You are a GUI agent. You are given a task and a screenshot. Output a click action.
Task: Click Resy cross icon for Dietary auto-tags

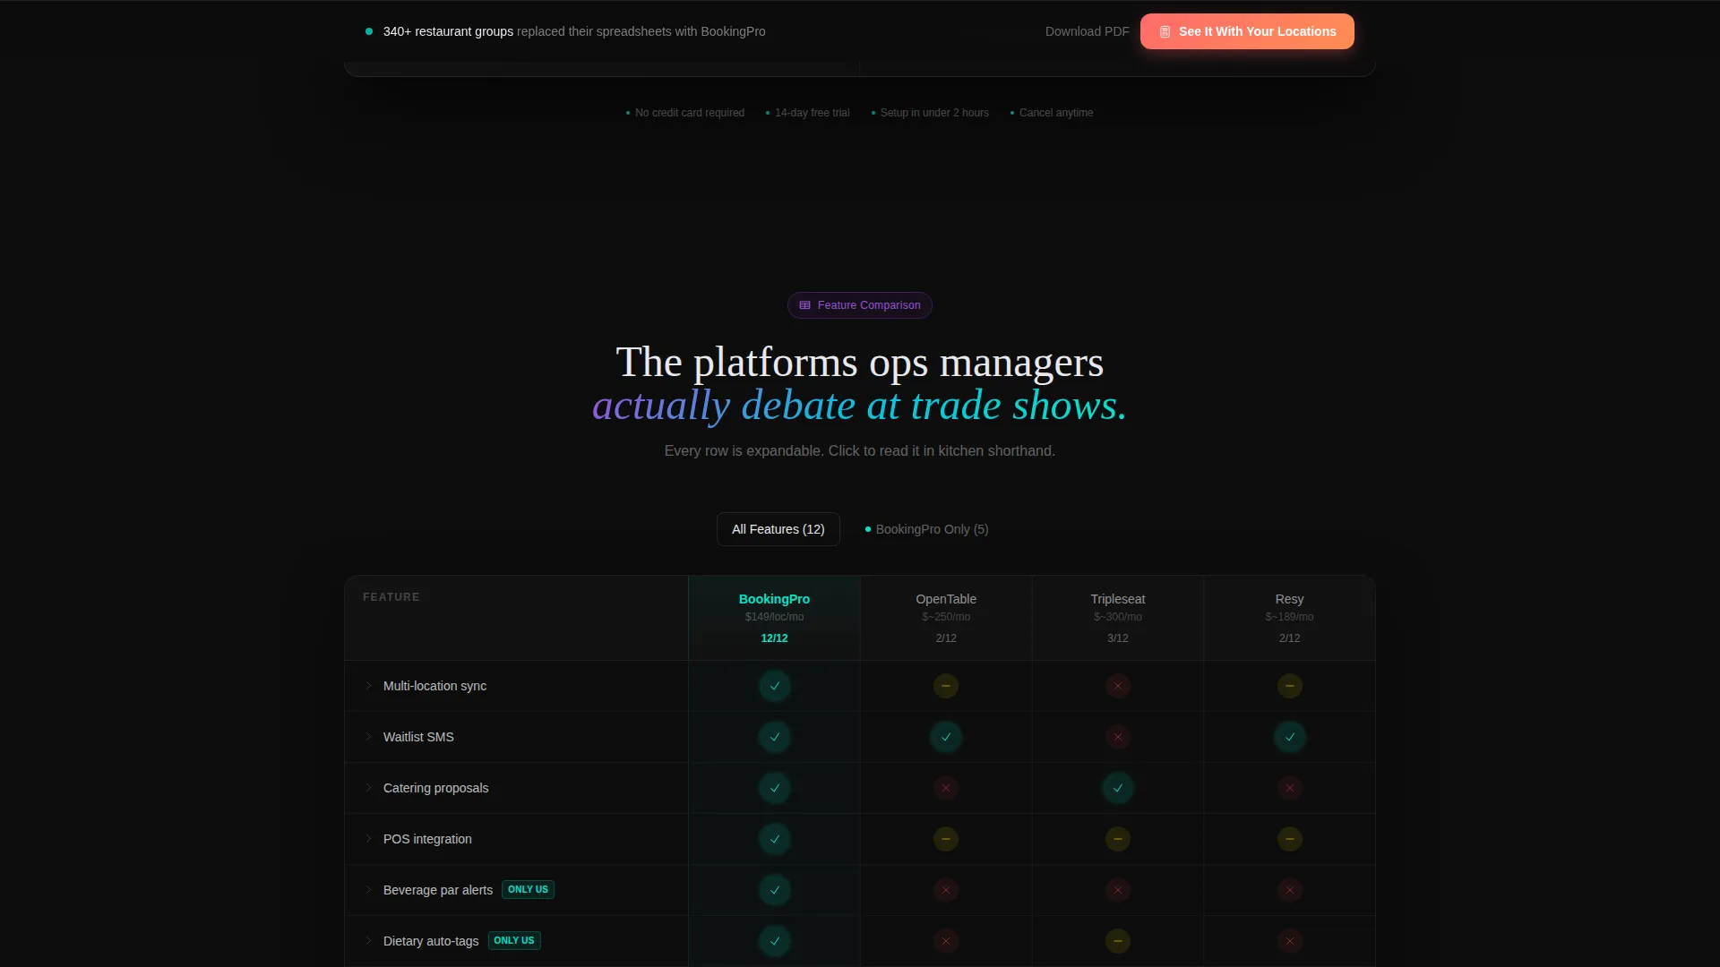click(x=1290, y=941)
